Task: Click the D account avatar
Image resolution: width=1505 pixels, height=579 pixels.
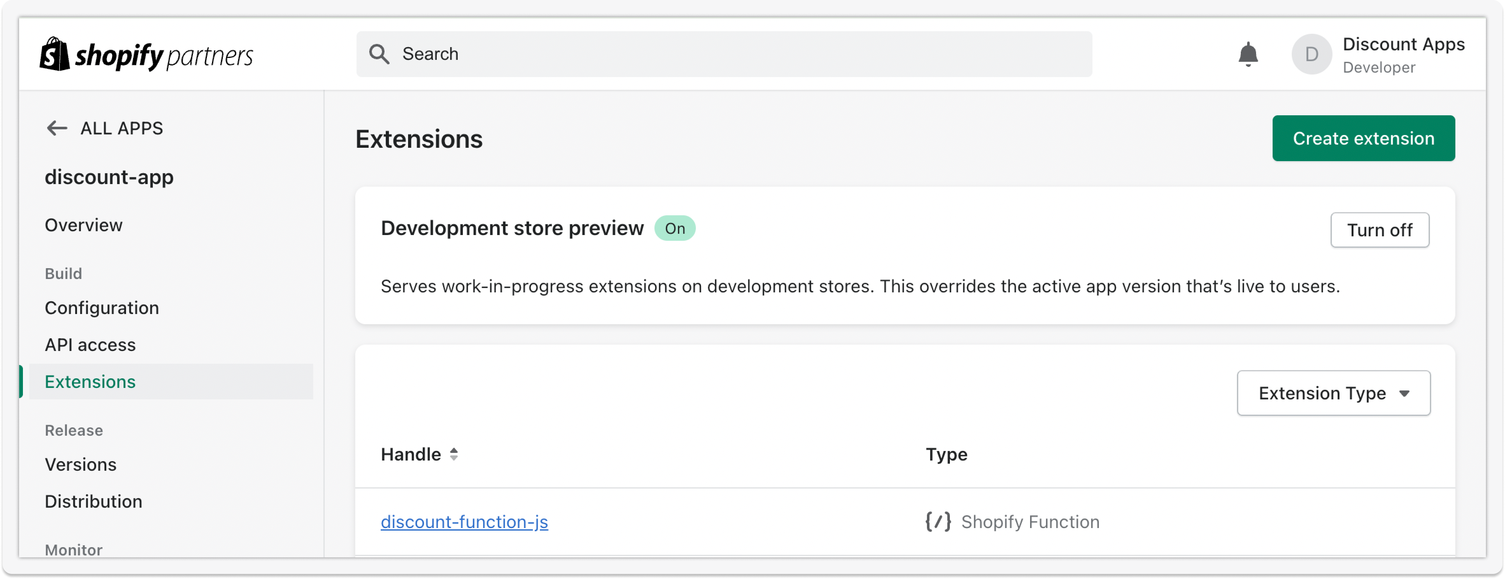Action: (1311, 54)
